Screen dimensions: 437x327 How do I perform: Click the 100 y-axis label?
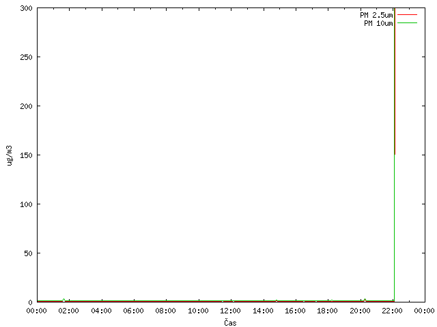[x=26, y=204]
